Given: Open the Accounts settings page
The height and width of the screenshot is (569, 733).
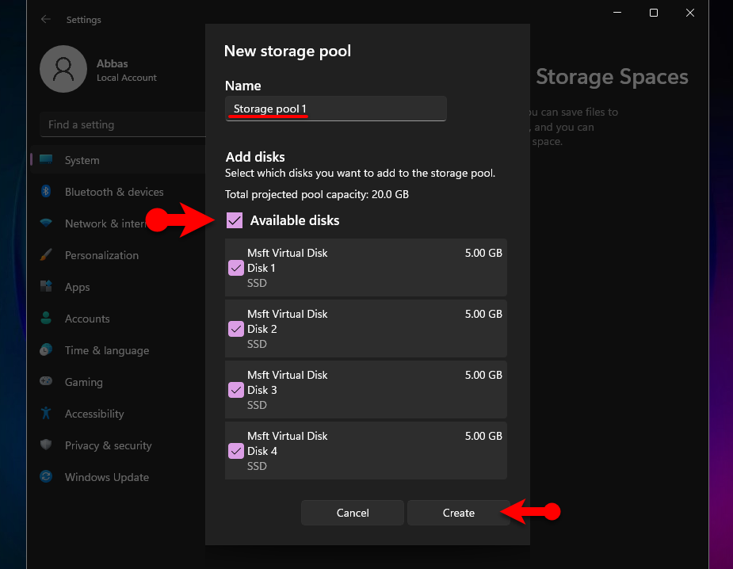Looking at the screenshot, I should 118,319.
